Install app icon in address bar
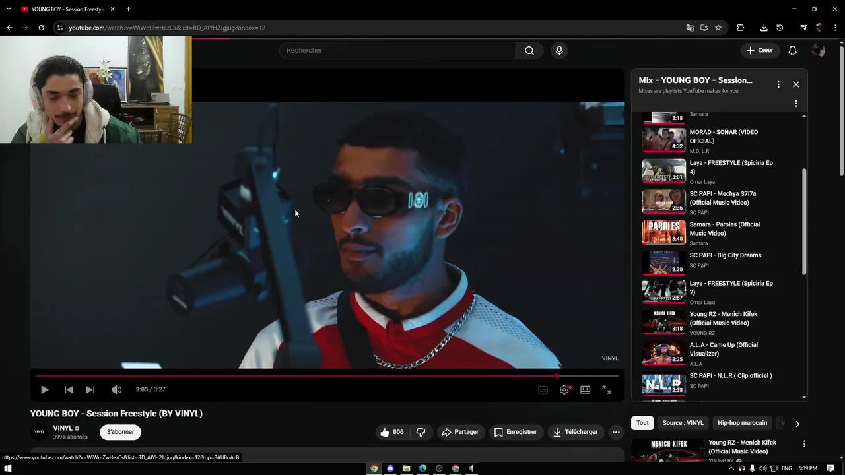This screenshot has height=475, width=845. (x=704, y=28)
